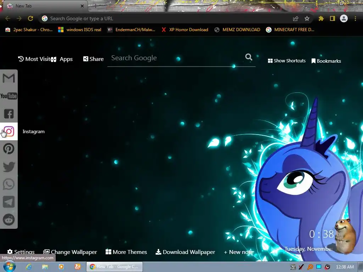Open XP Horror Download bookmark
Image resolution: width=363 pixels, height=272 pixels.
tap(185, 30)
